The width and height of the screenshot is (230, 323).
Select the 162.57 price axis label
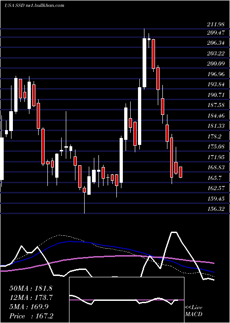pos(216,188)
